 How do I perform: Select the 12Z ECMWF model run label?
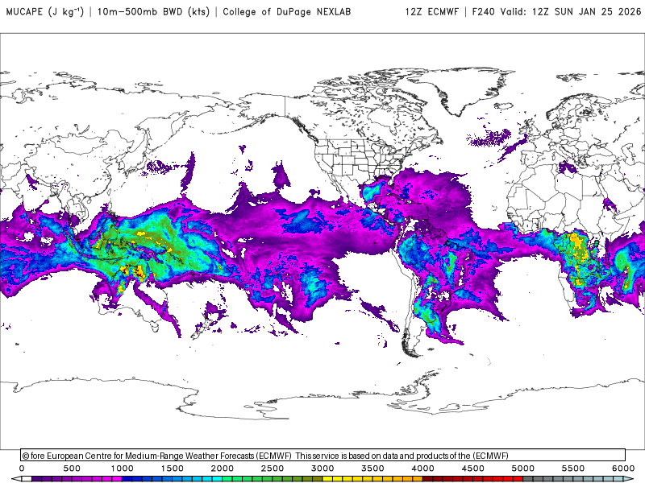point(431,11)
